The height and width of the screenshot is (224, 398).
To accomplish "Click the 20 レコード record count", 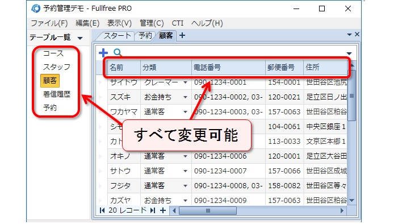I will 127,210.
